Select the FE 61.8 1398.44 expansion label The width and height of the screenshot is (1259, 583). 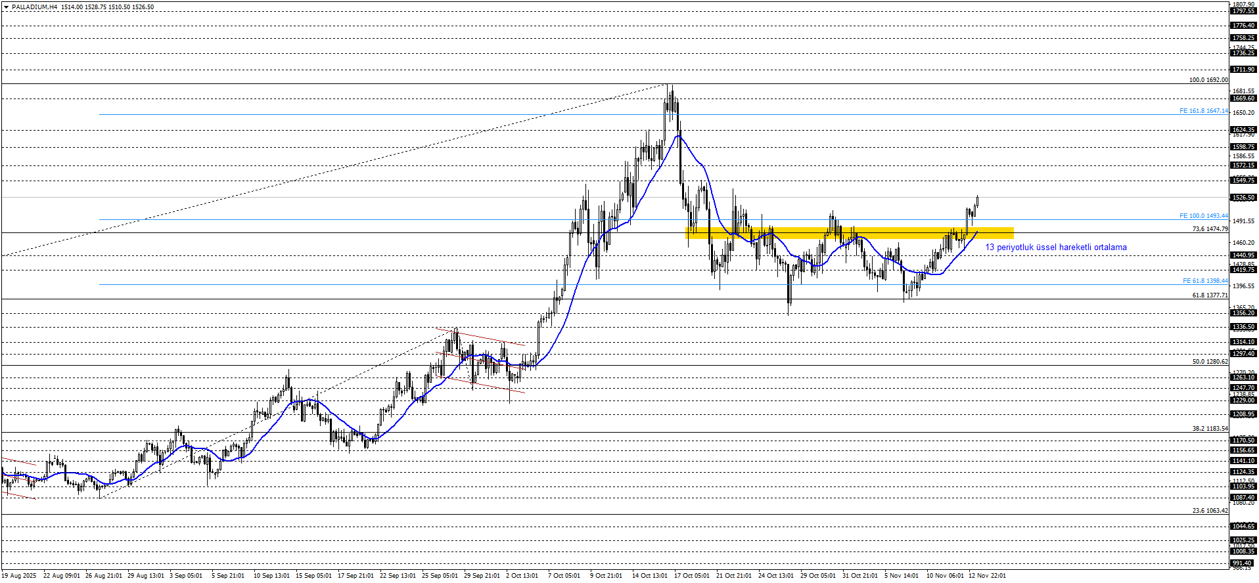(1205, 281)
